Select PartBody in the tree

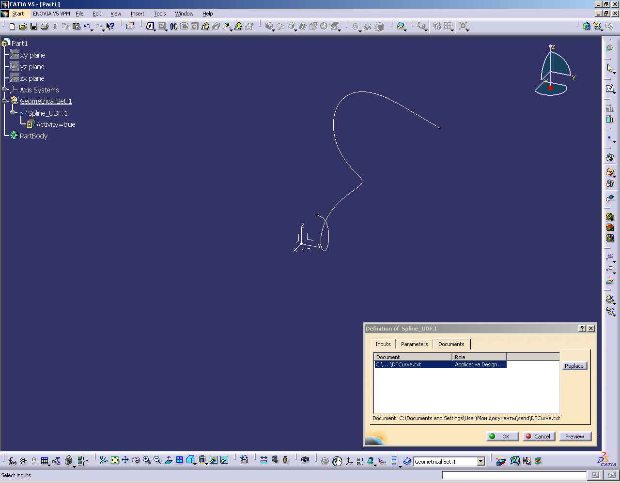(x=33, y=136)
